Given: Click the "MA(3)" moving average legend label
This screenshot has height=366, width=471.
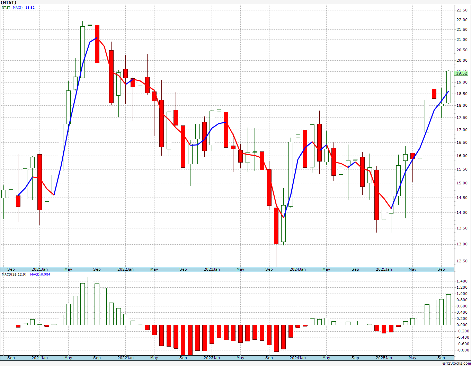Looking at the screenshot, I should (x=18, y=7).
